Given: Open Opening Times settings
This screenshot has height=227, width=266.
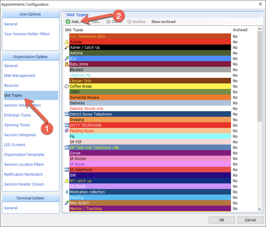Looking at the screenshot, I should click(x=17, y=125).
